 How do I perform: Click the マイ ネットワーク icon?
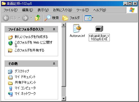pyautogui.click(x=10, y=94)
